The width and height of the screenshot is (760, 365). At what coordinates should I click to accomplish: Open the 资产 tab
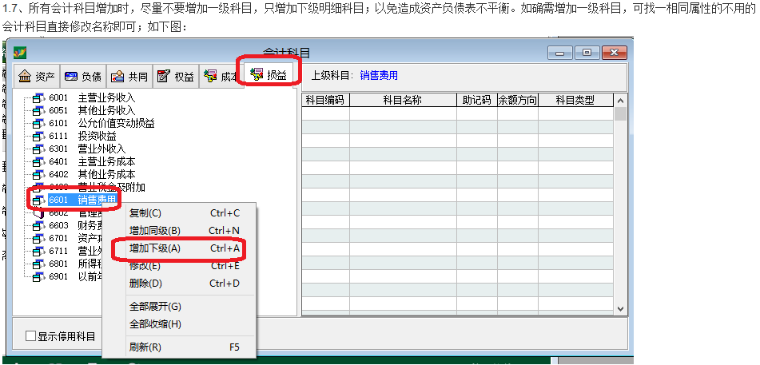37,76
